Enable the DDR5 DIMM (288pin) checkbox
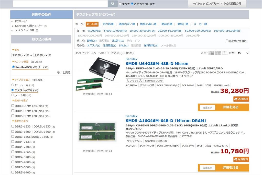The width and height of the screenshot is (262, 175). (x=13, y=116)
